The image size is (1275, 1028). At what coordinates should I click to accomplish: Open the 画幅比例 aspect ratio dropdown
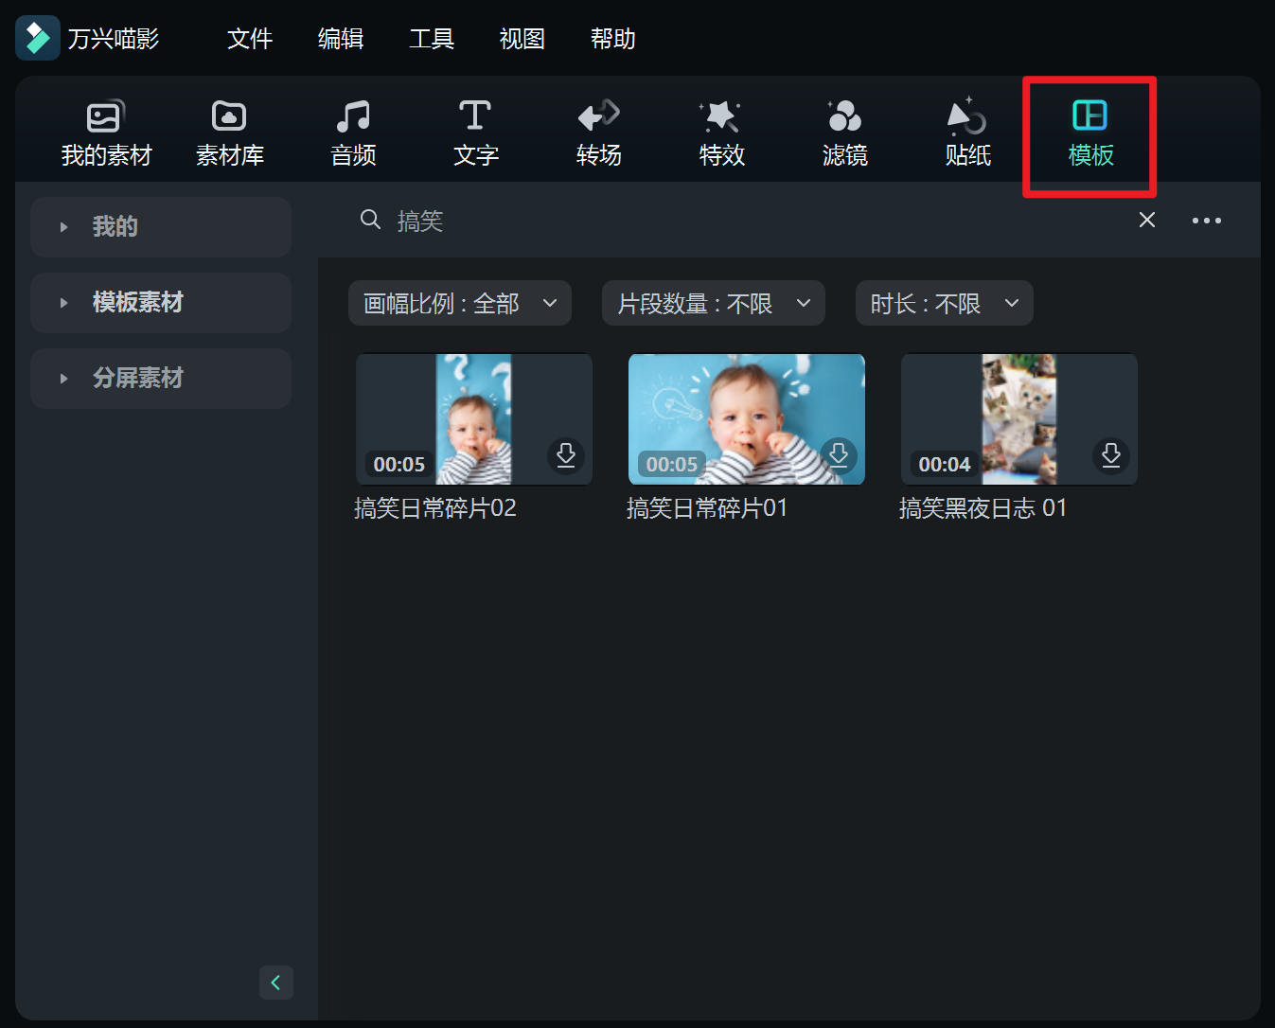[459, 303]
